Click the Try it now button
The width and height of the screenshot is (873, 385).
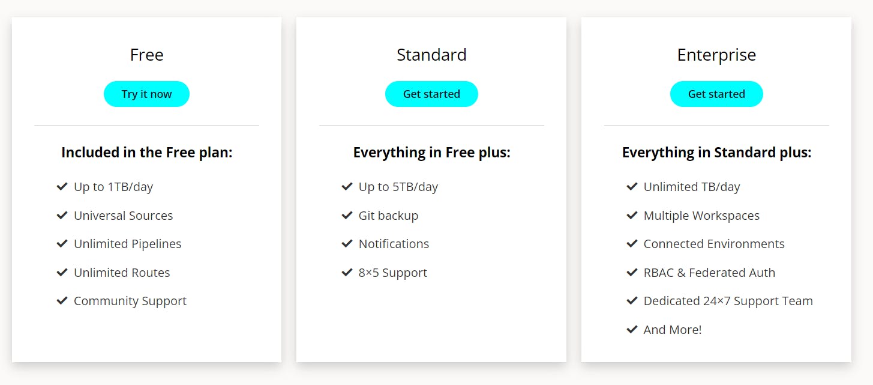click(x=146, y=94)
